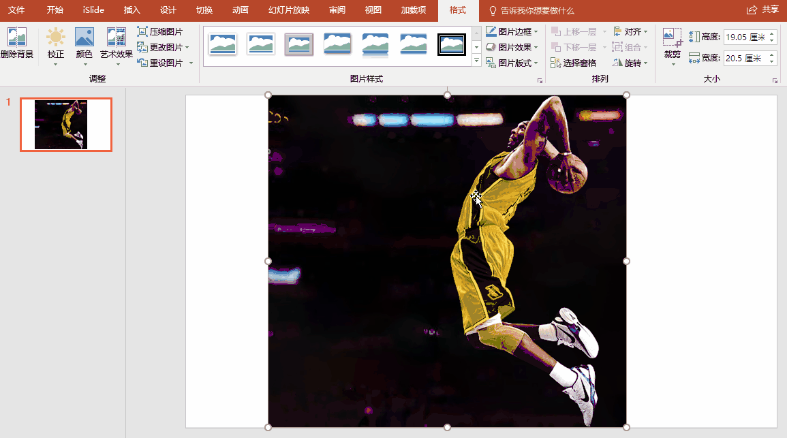The image size is (787, 438).
Task: Click the left-middle handle of the picture
Action: (x=268, y=261)
